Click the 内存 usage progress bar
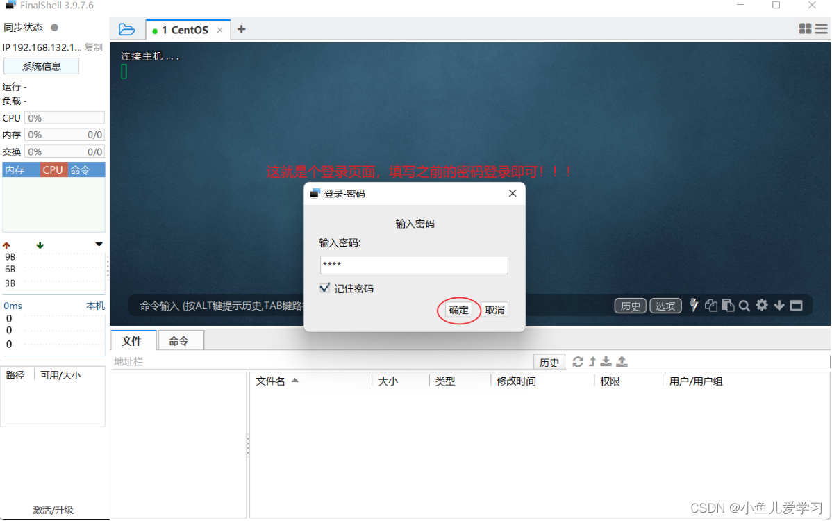 coord(65,135)
